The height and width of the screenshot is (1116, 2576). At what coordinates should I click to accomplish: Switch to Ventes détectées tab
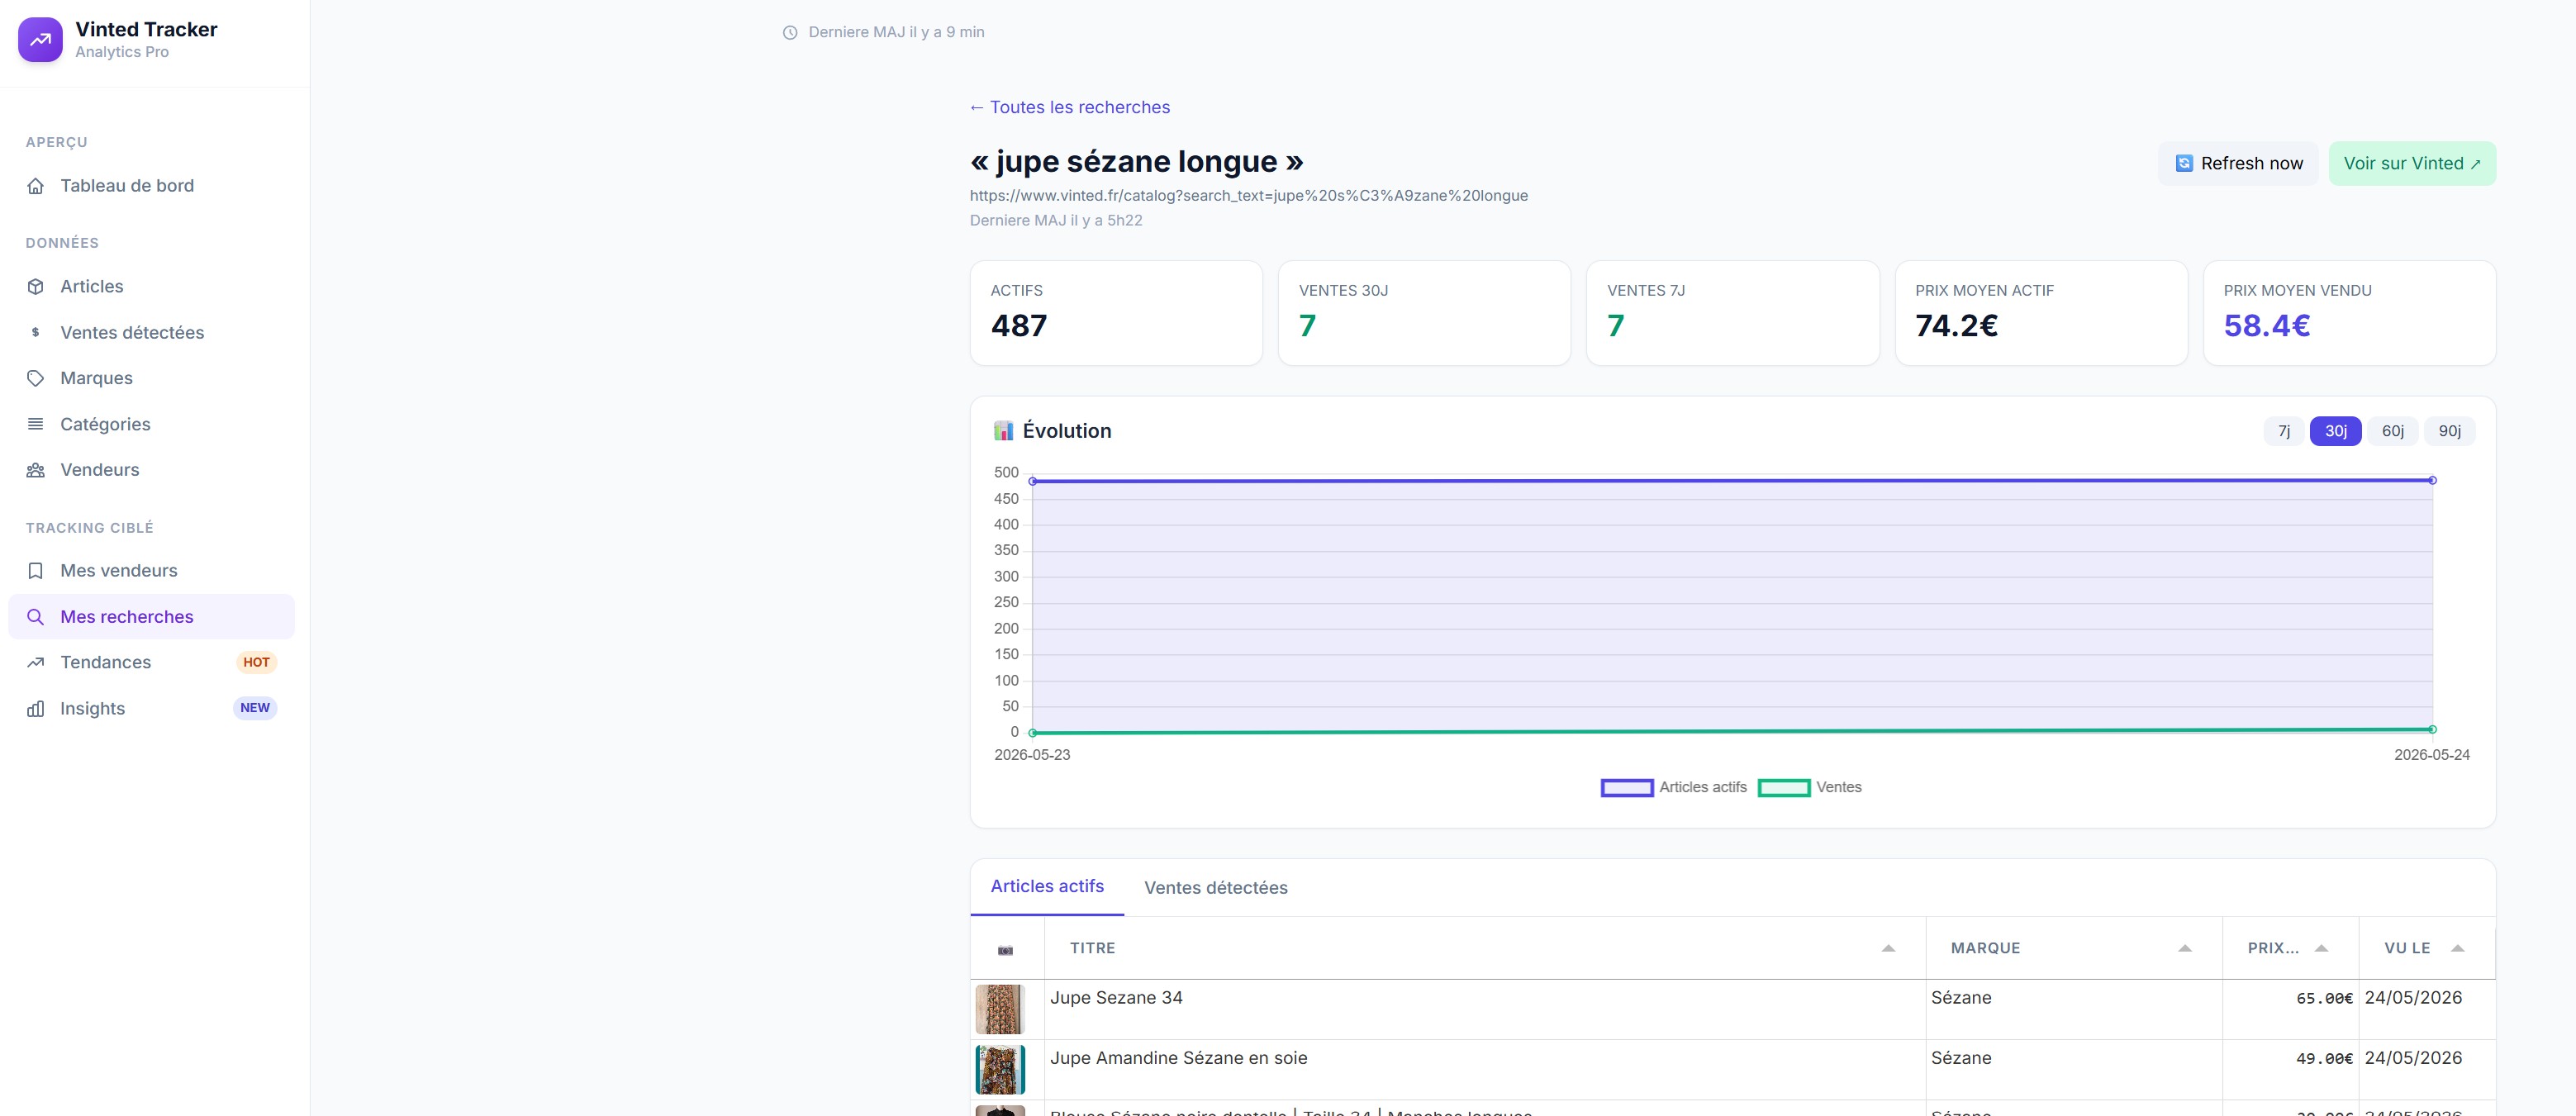1216,888
